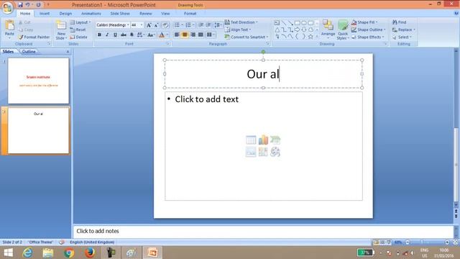Insert media clip in content placeholder
This screenshot has width=460, height=259.
275,152
